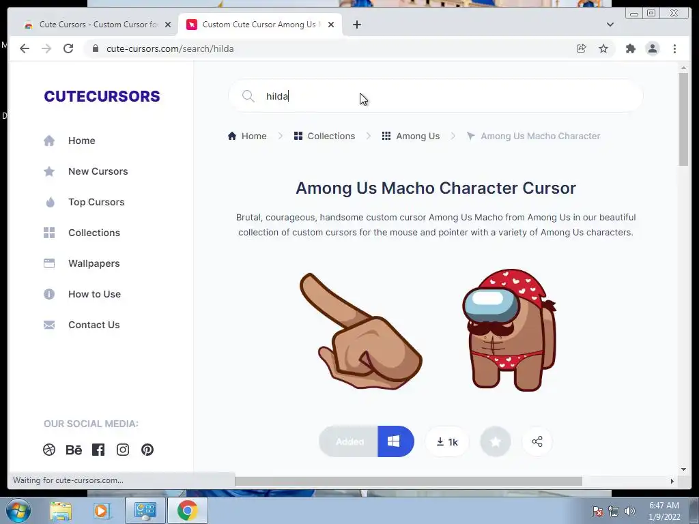Go to Home in the sidebar
The image size is (699, 524).
pyautogui.click(x=82, y=141)
